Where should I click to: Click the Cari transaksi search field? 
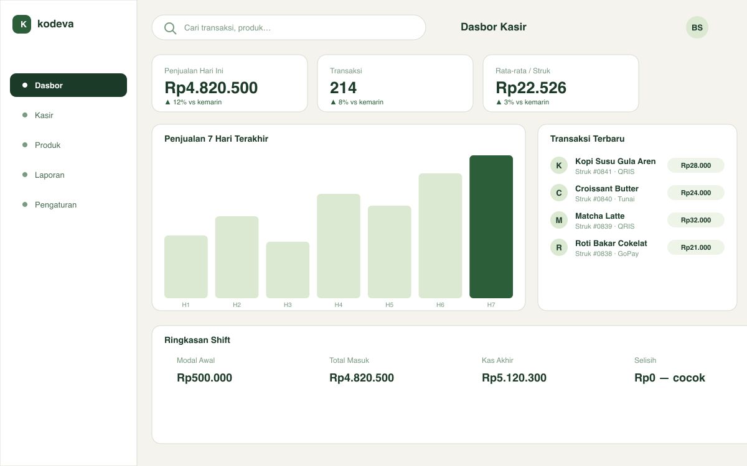289,28
